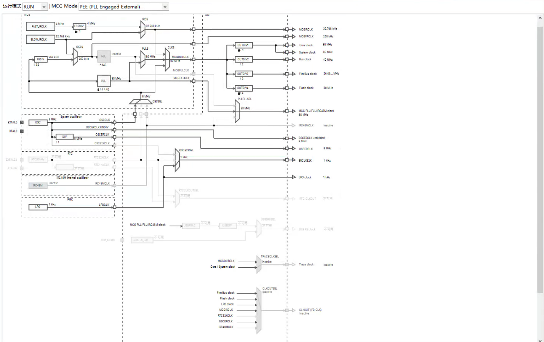Click the greyed IRC48MCLK output label
544x342 pixels.
[x=306, y=125]
